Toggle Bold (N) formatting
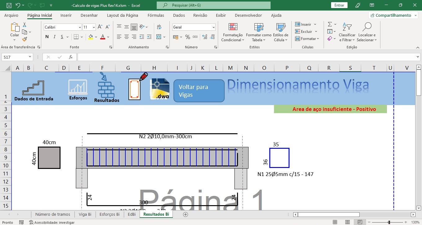Image resolution: width=422 pixels, height=225 pixels. tap(47, 37)
